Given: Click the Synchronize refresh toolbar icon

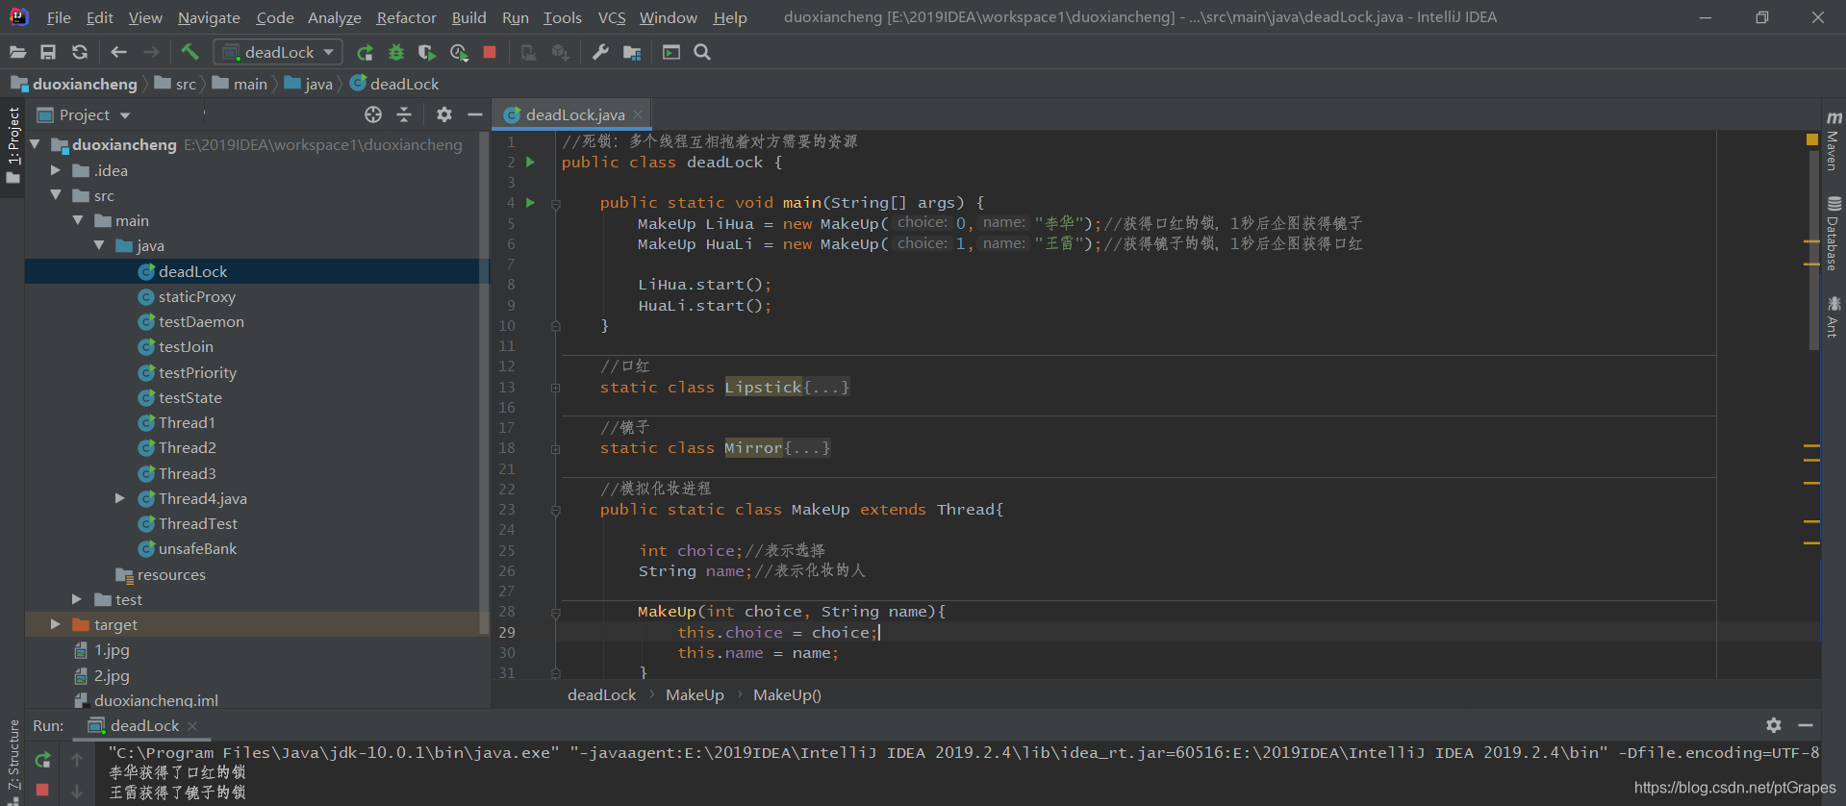Looking at the screenshot, I should (x=80, y=52).
